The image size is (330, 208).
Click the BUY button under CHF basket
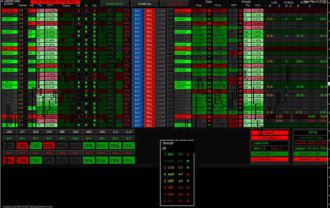click(49, 138)
